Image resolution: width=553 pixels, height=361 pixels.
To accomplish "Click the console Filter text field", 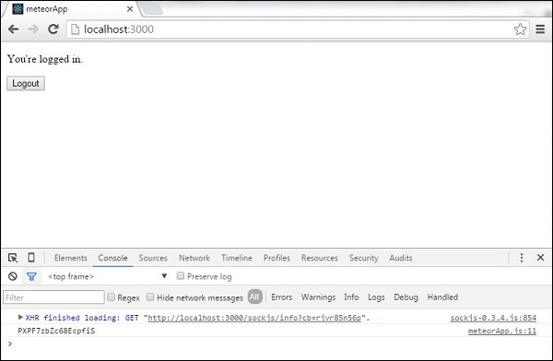I will tap(53, 297).
